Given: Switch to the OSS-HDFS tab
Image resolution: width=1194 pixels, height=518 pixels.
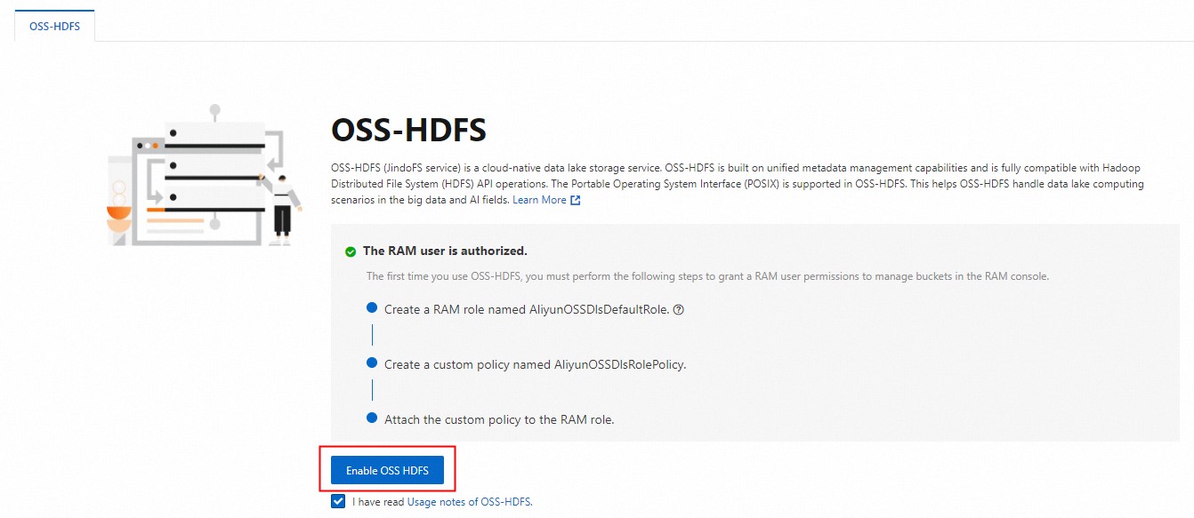Looking at the screenshot, I should (x=54, y=26).
